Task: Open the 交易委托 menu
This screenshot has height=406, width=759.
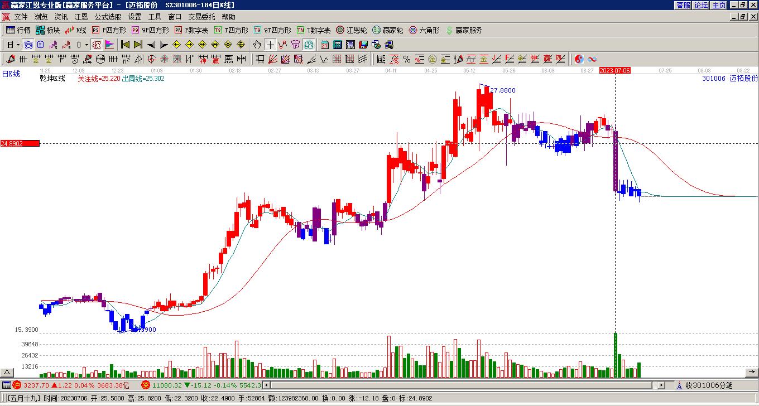Action: (x=201, y=17)
